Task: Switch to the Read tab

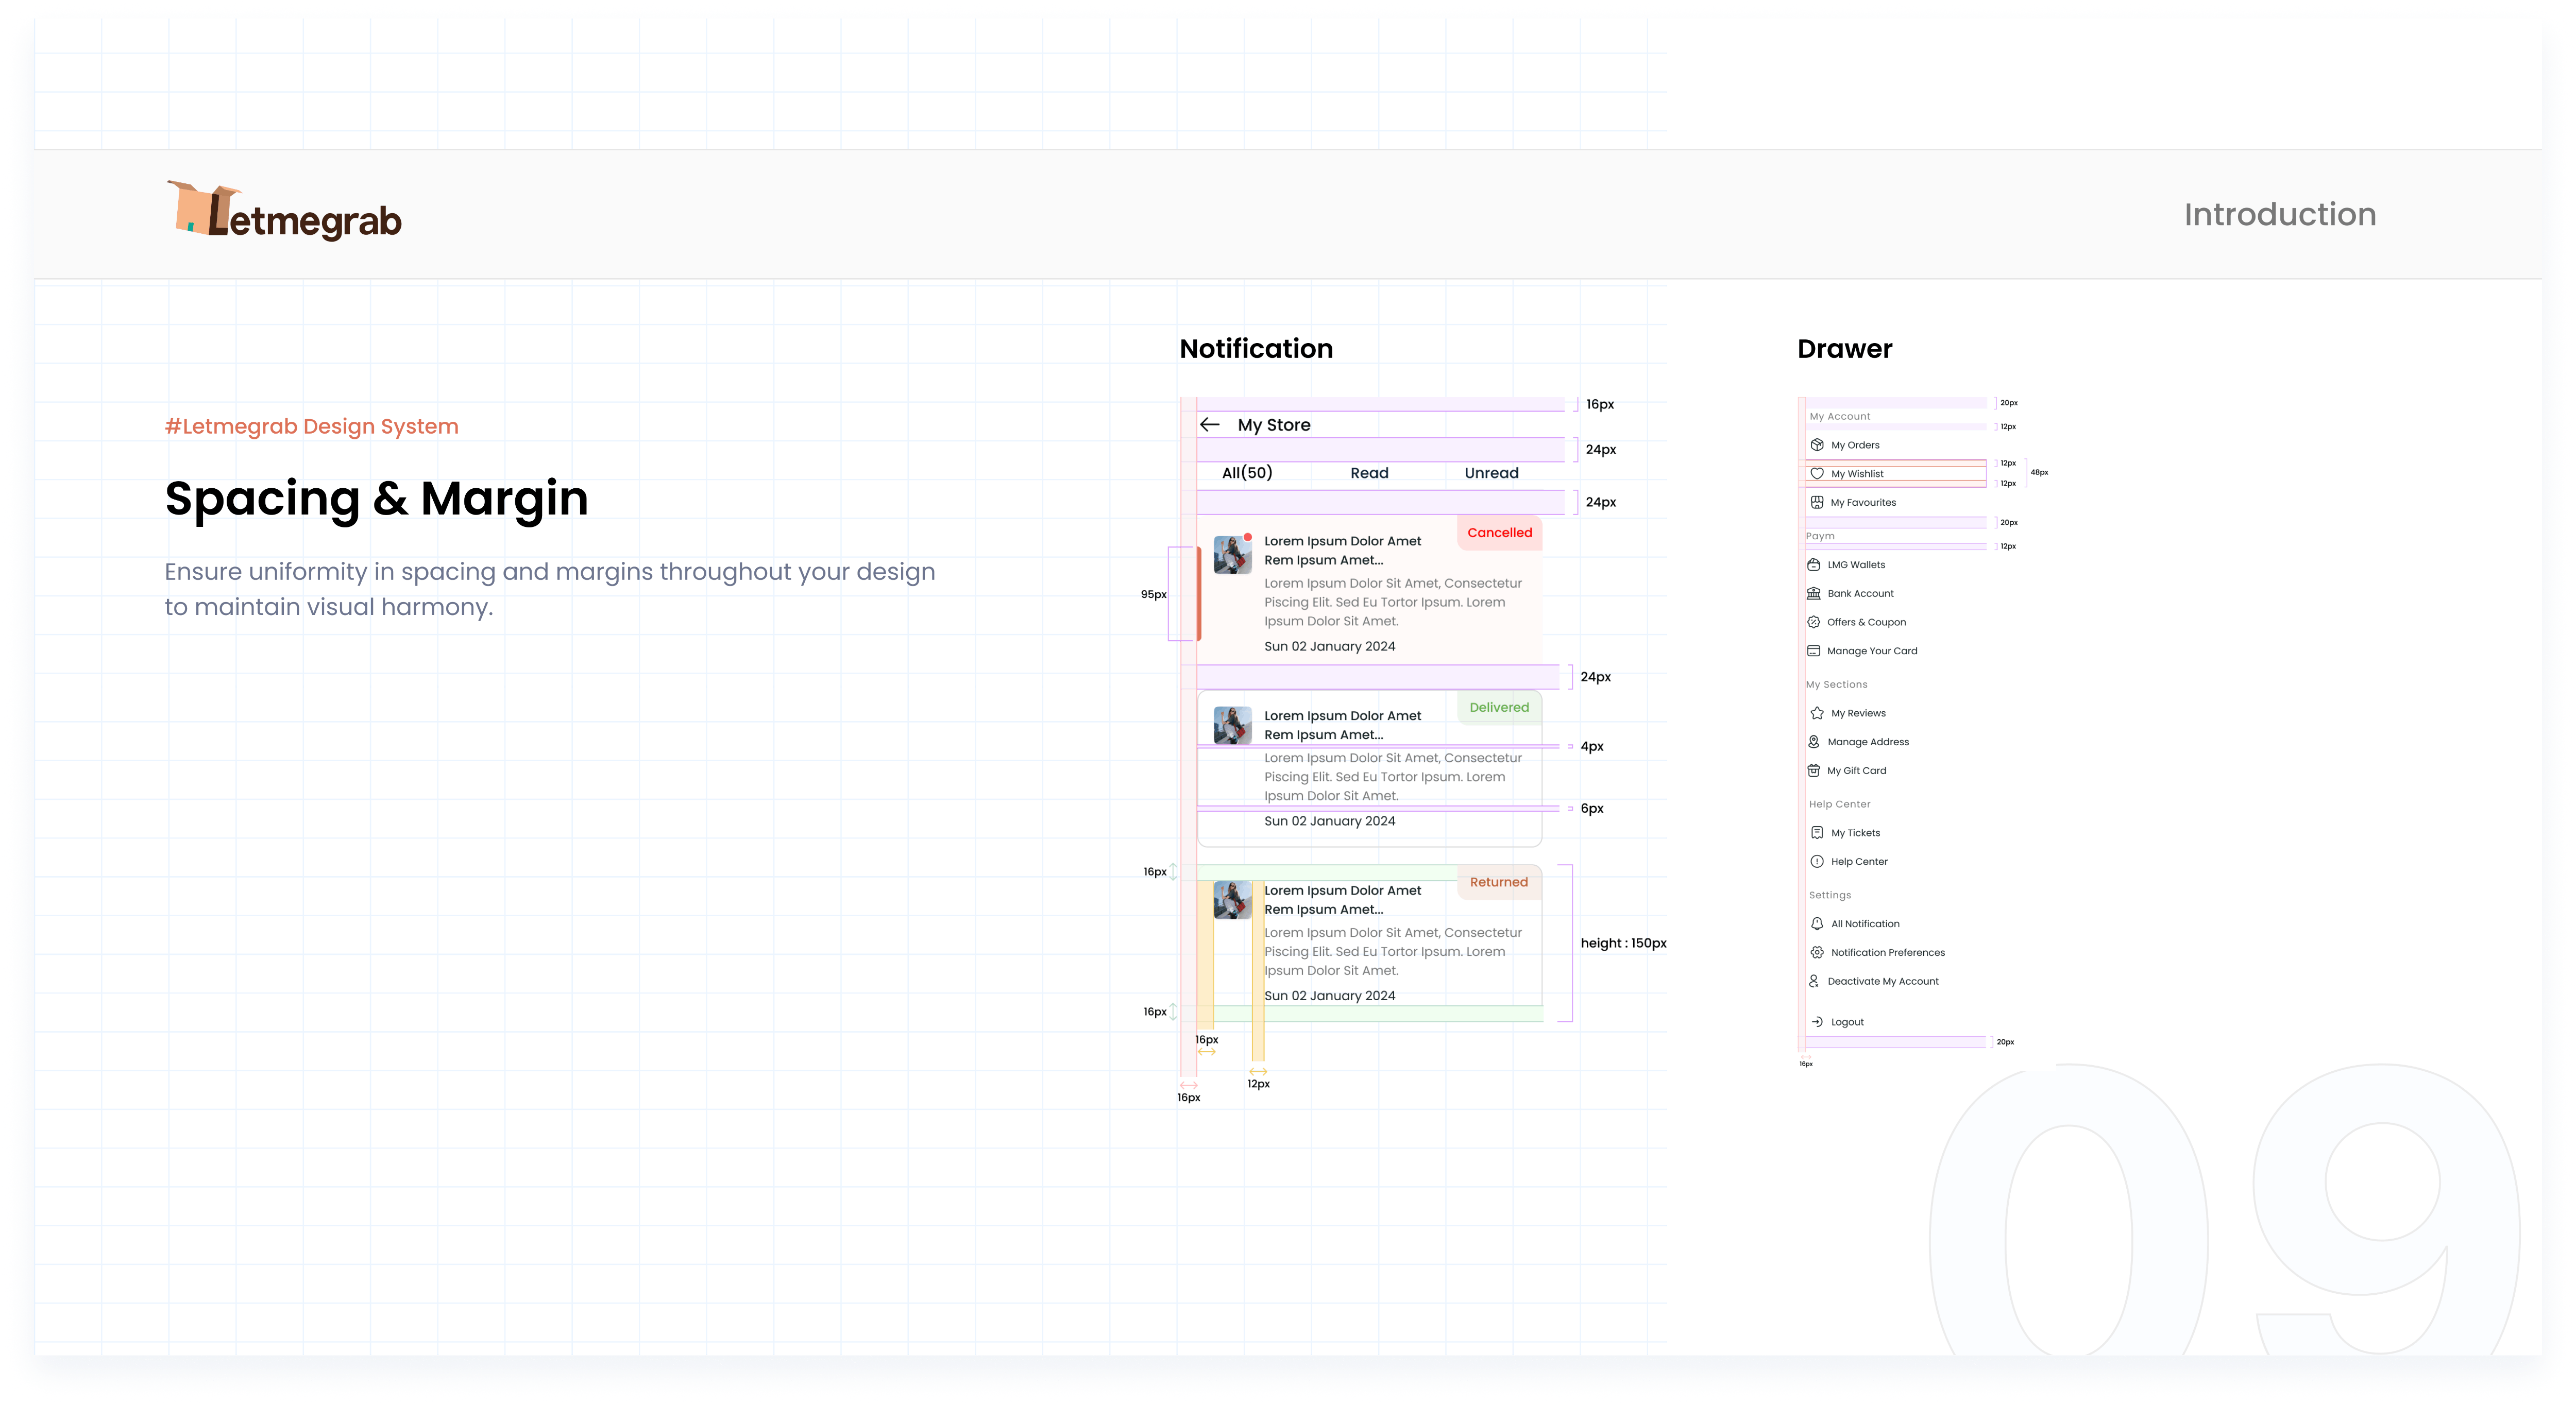Action: 1369,473
